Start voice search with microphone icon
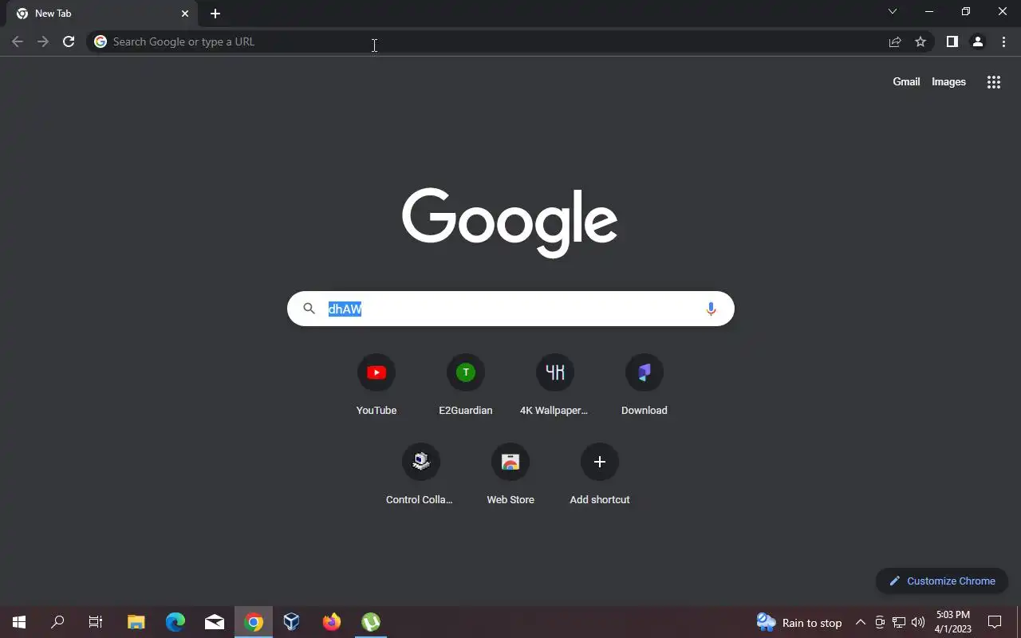1021x638 pixels. (x=711, y=309)
